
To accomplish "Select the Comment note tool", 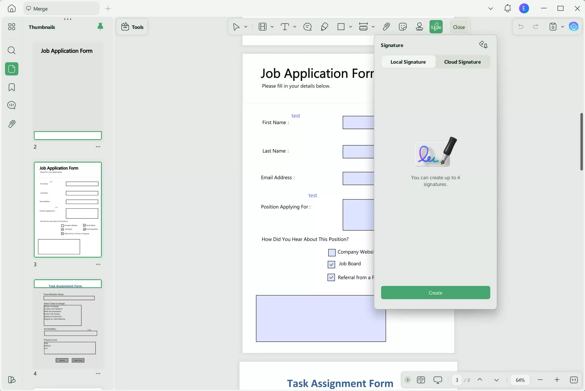I will point(307,27).
